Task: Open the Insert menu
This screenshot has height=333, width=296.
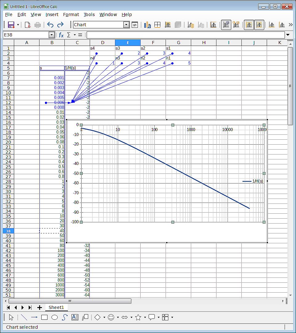Action: coord(52,15)
